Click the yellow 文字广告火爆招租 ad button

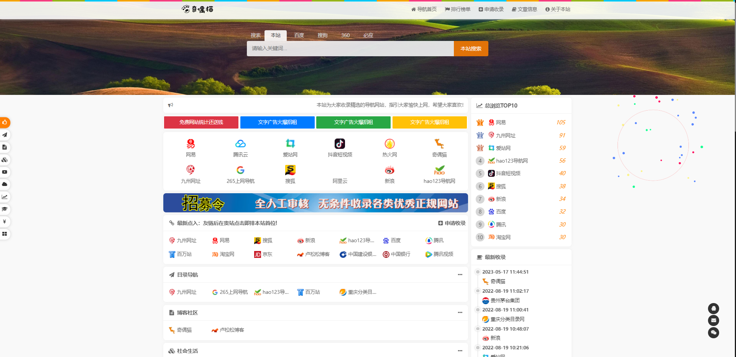[430, 122]
